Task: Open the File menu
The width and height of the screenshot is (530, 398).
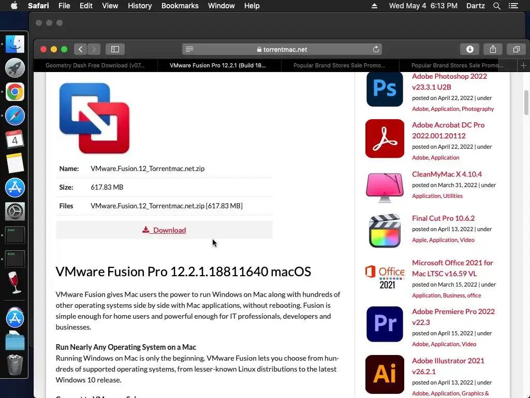Action: pos(64,6)
